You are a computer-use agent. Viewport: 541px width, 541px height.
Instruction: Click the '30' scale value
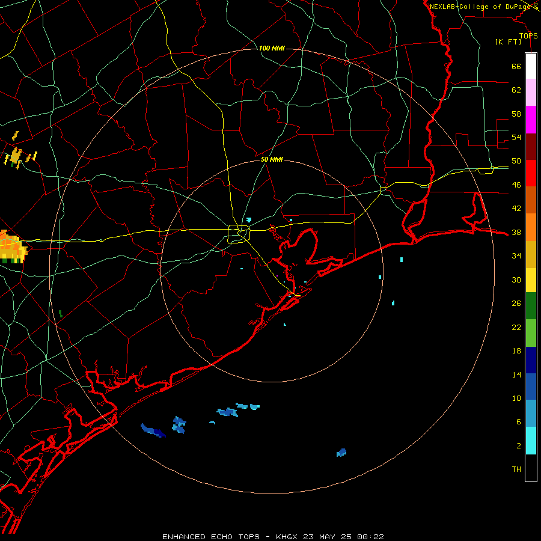[516, 280]
